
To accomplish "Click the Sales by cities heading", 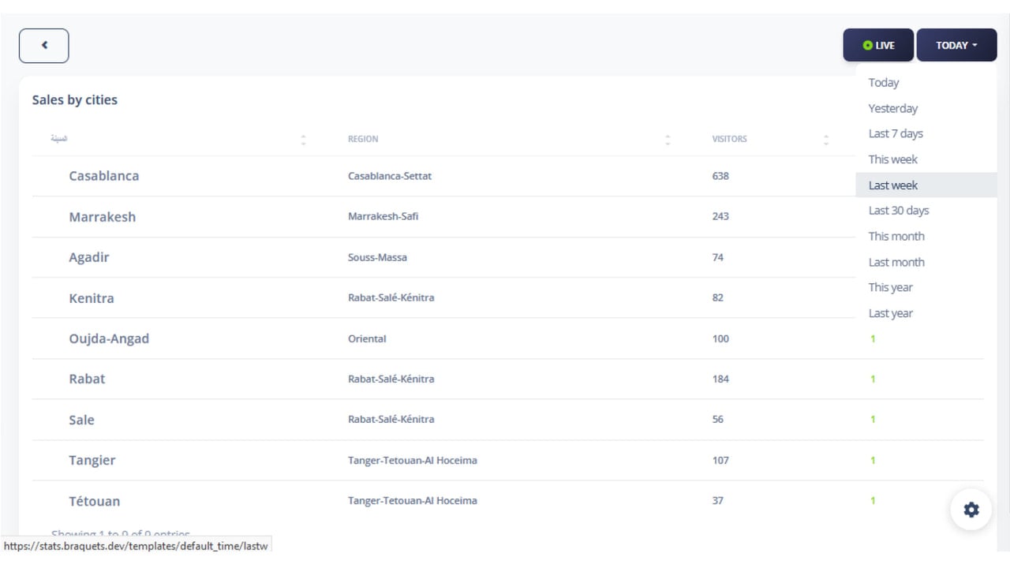I will (x=74, y=100).
